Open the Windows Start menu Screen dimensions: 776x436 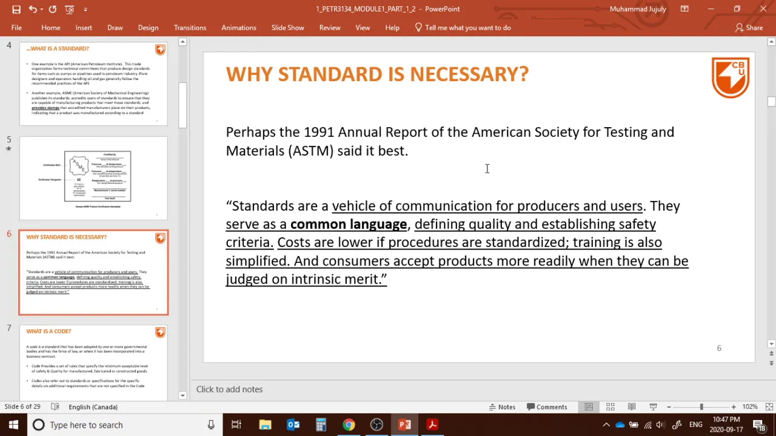pyautogui.click(x=13, y=425)
